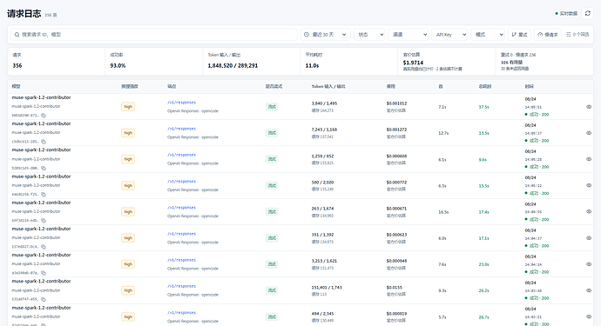Copy the request ID starting with a3a

click(44, 273)
